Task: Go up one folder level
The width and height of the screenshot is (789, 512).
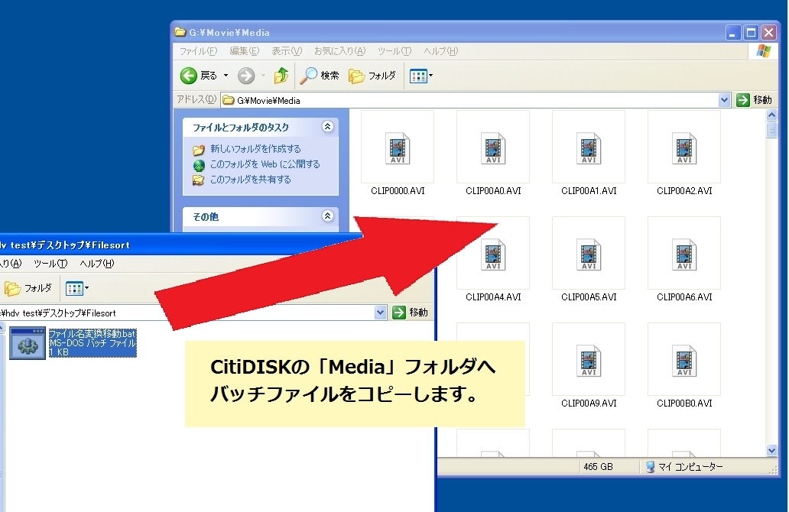Action: [x=281, y=76]
